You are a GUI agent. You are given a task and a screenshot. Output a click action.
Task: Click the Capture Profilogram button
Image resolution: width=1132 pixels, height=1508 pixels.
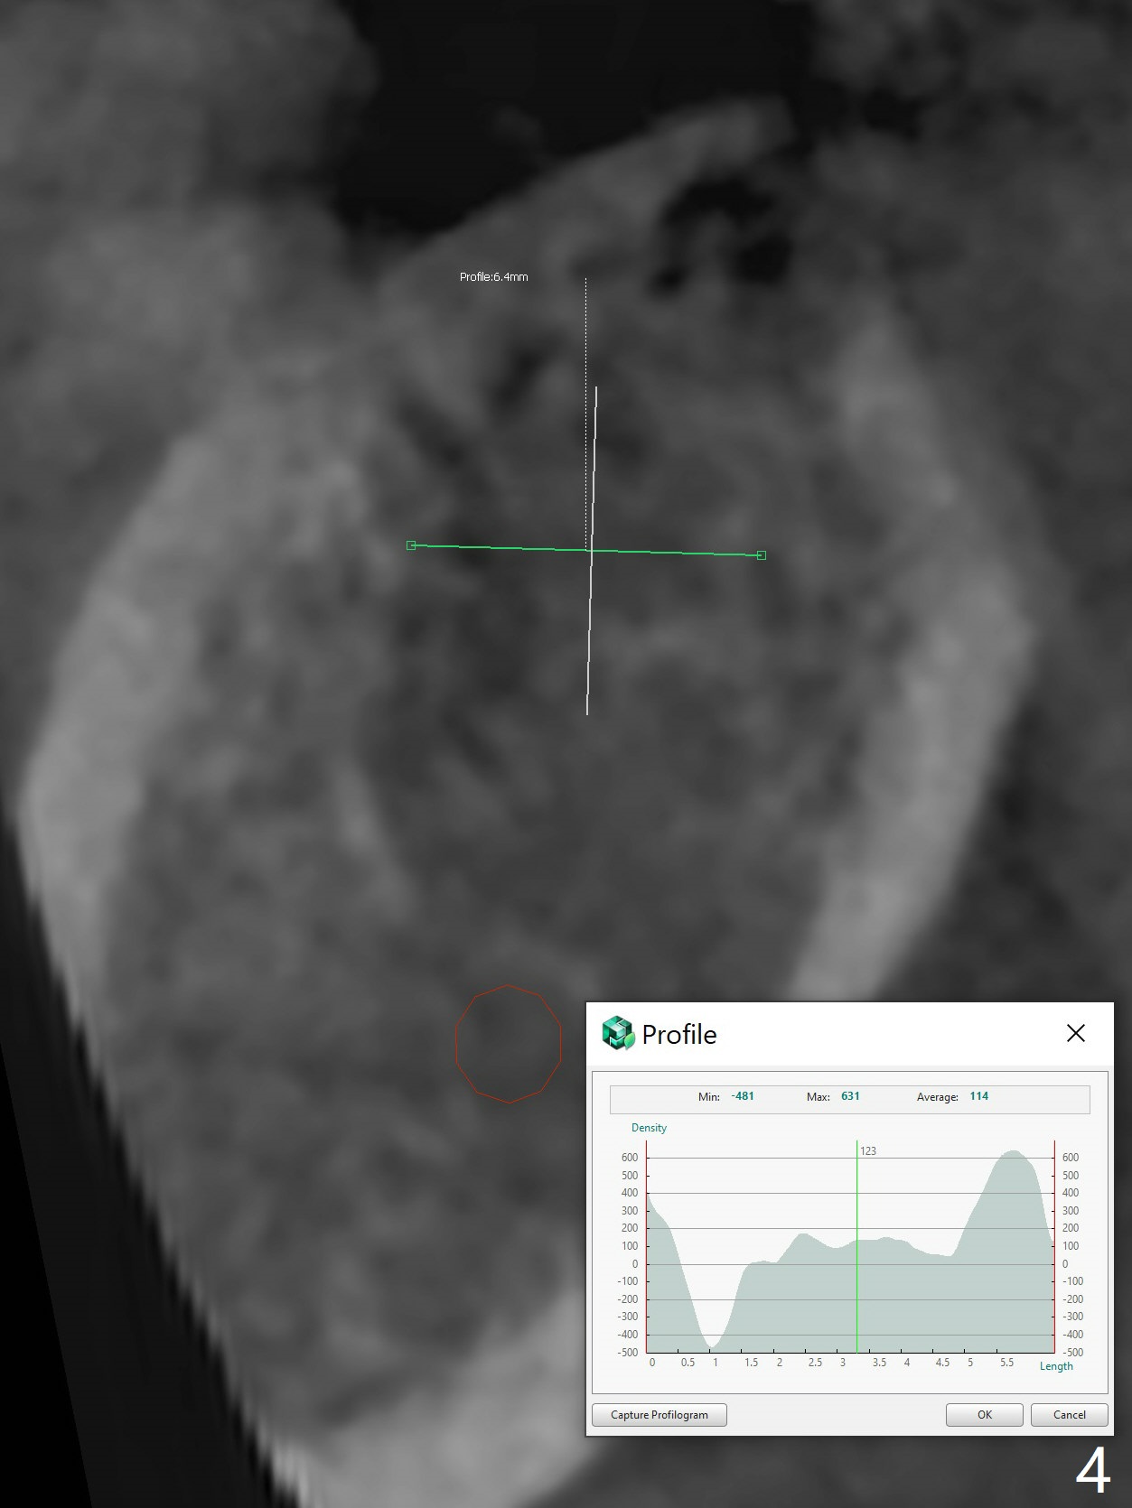pos(659,1415)
